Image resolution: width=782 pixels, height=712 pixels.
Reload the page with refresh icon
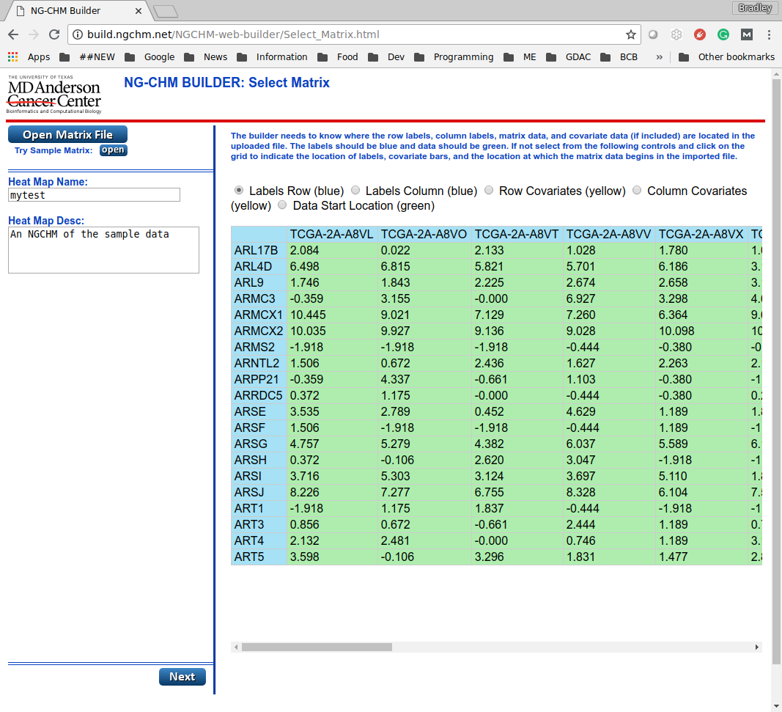(x=54, y=34)
